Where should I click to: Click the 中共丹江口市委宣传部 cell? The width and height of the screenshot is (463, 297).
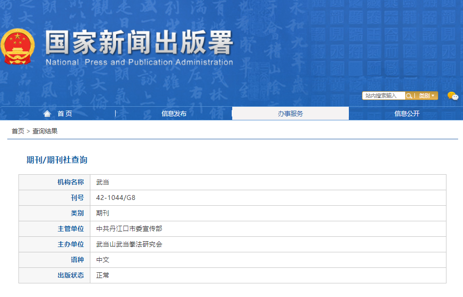129,229
